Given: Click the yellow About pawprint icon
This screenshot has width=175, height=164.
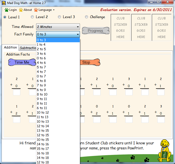Looking at the screenshot, I should pyautogui.click(x=21, y=10).
